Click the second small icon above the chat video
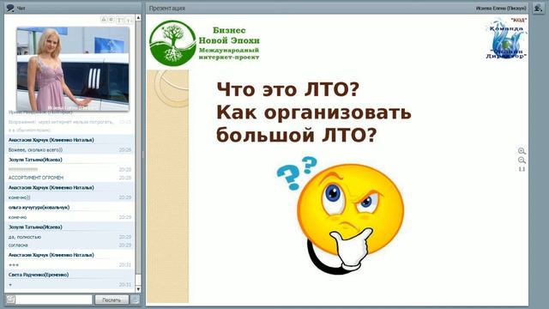 [112, 20]
